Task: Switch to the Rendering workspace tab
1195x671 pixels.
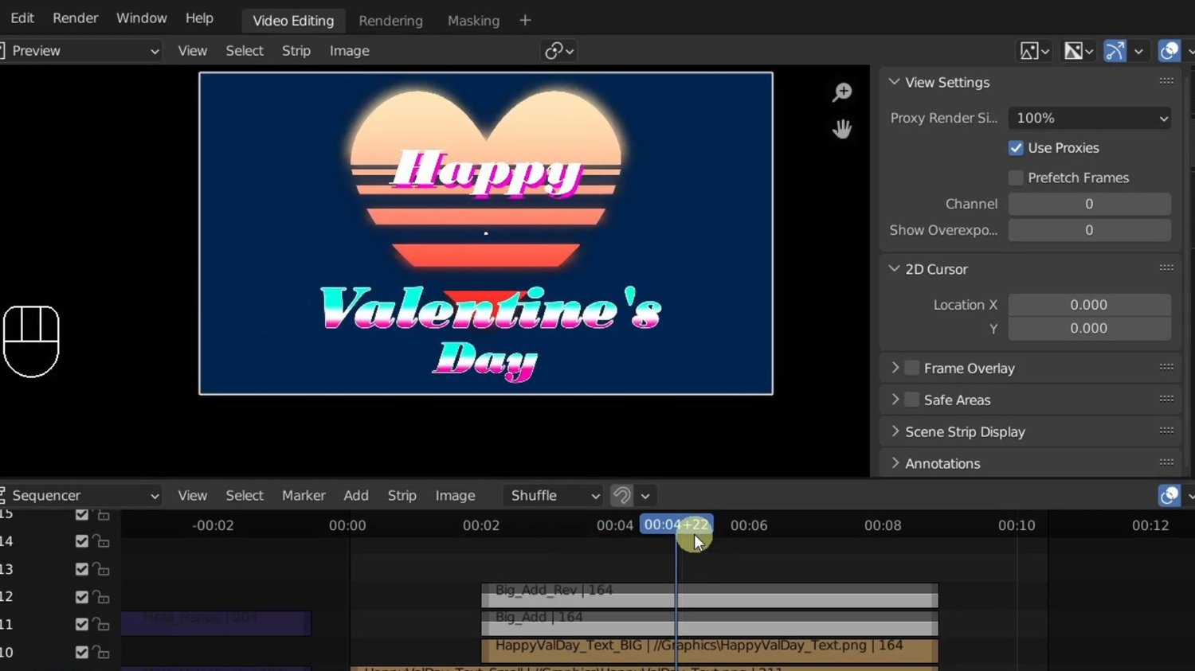Action: click(390, 21)
